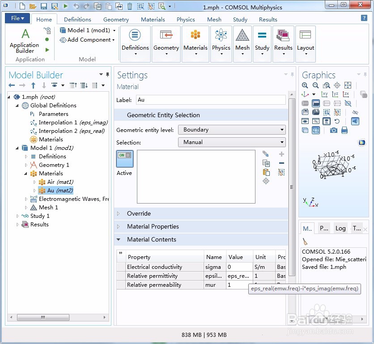The image size is (374, 344).
Task: Click the Clear log broom icon in Messages
Action: [305, 242]
